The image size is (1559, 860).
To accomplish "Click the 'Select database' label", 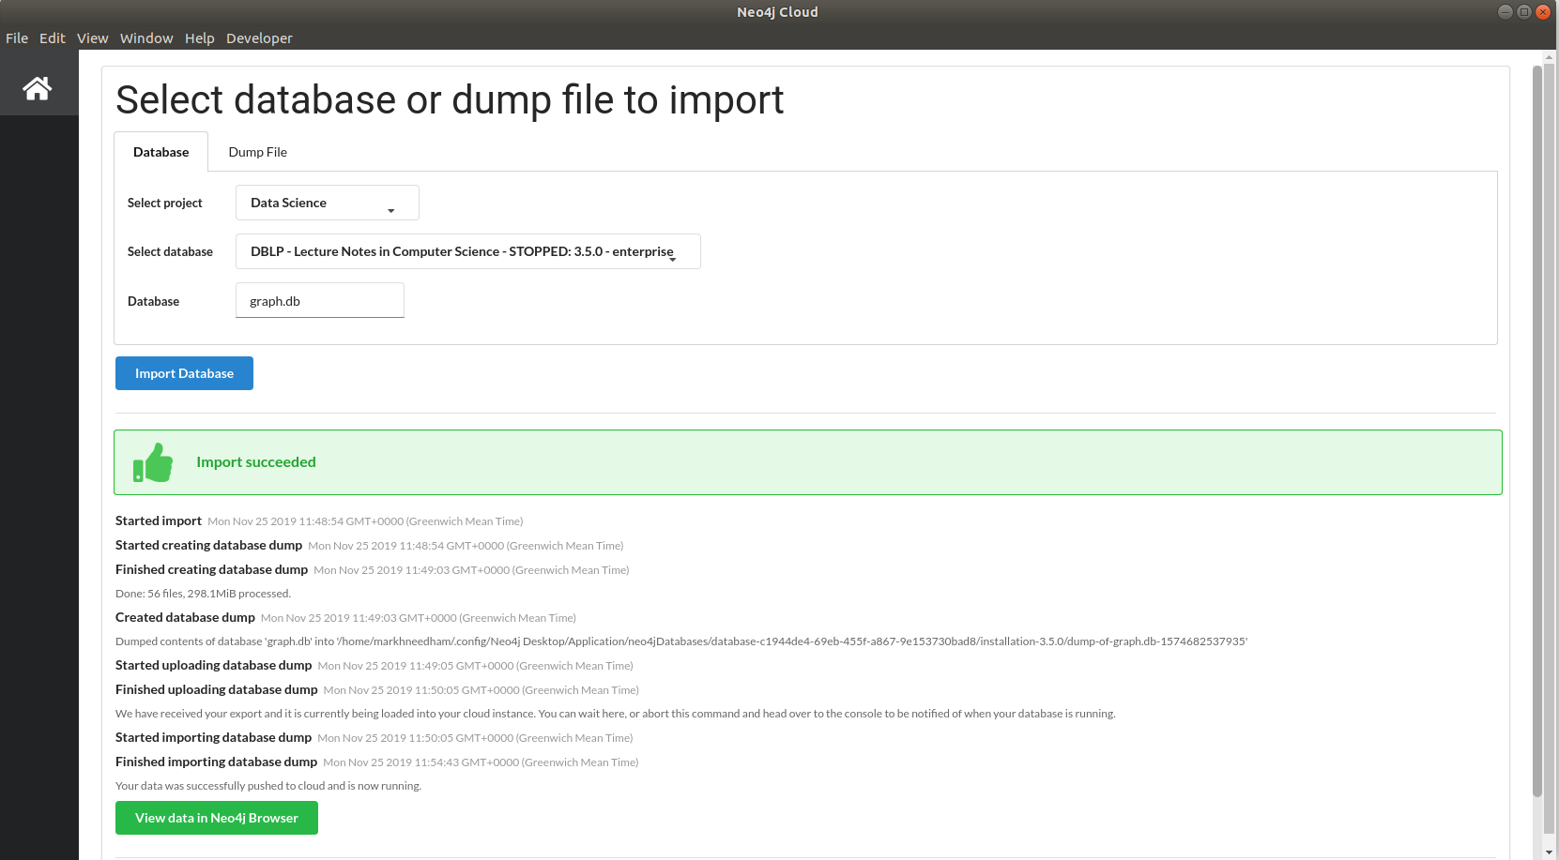I will tap(170, 251).
